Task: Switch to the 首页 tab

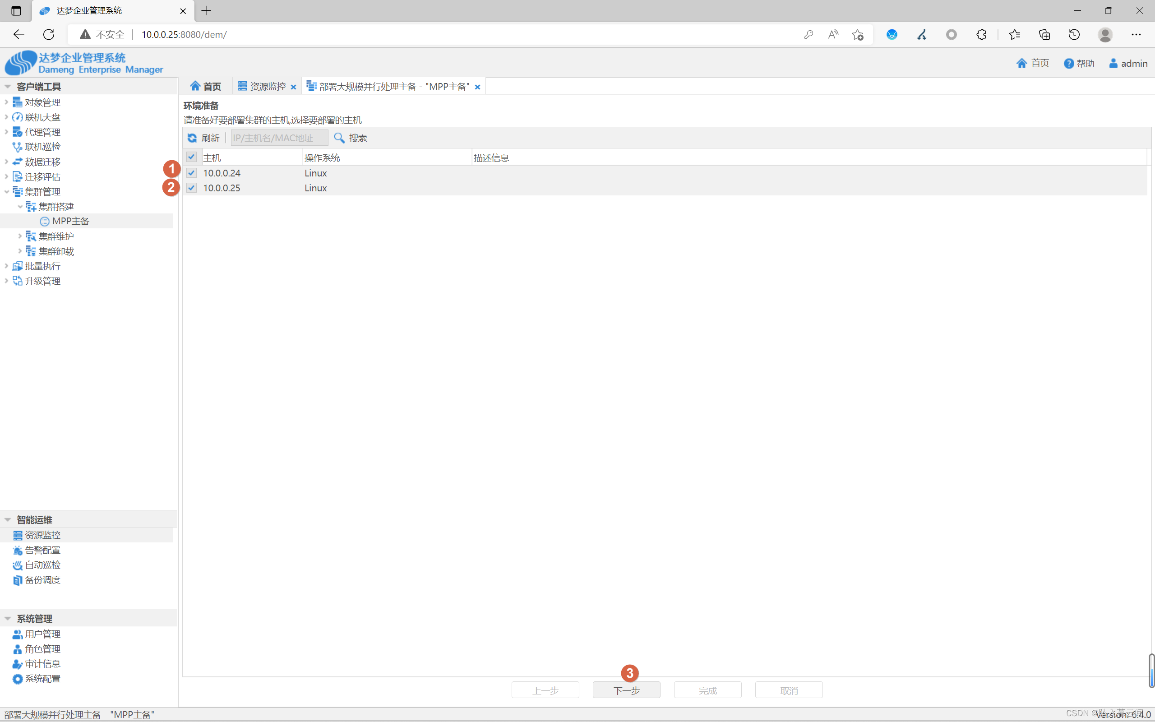Action: (x=206, y=87)
